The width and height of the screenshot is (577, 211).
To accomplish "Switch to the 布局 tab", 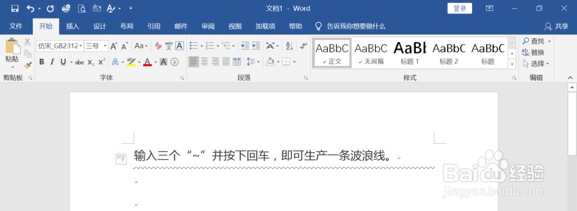I will [x=126, y=26].
